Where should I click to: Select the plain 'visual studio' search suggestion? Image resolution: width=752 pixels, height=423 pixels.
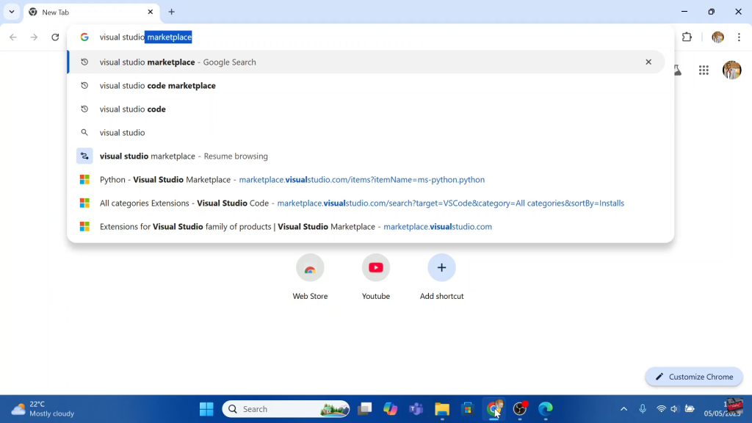pos(366,132)
